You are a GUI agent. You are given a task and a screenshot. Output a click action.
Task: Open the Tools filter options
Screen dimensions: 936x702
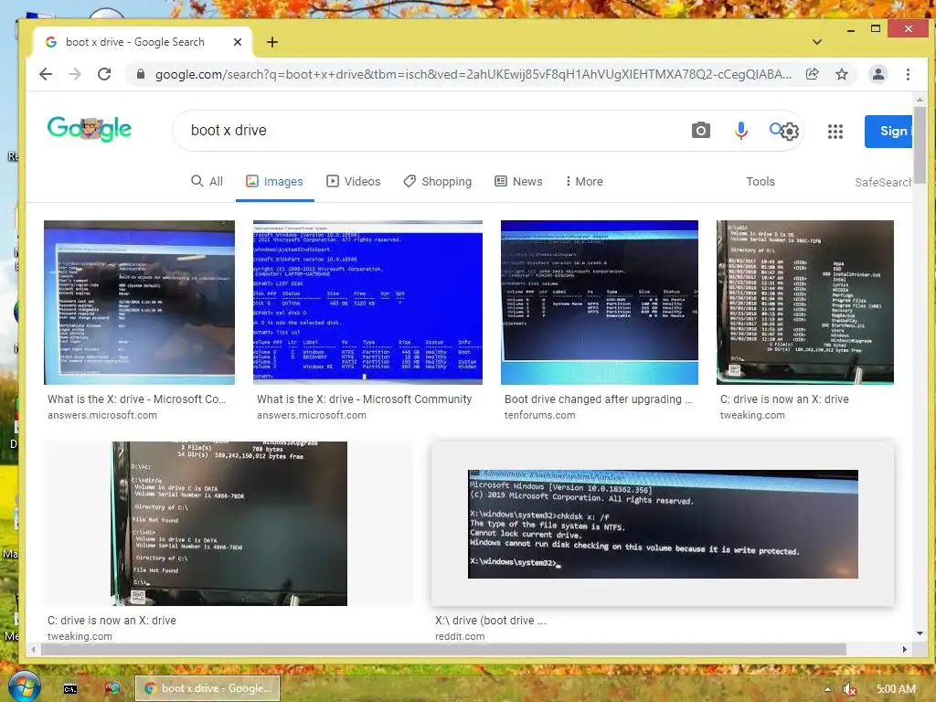tap(760, 182)
